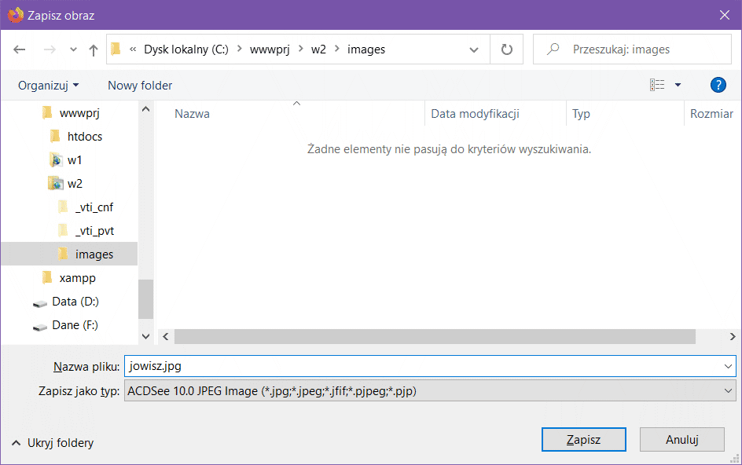Select the w1 web folder icon
The width and height of the screenshot is (742, 465).
(x=56, y=160)
